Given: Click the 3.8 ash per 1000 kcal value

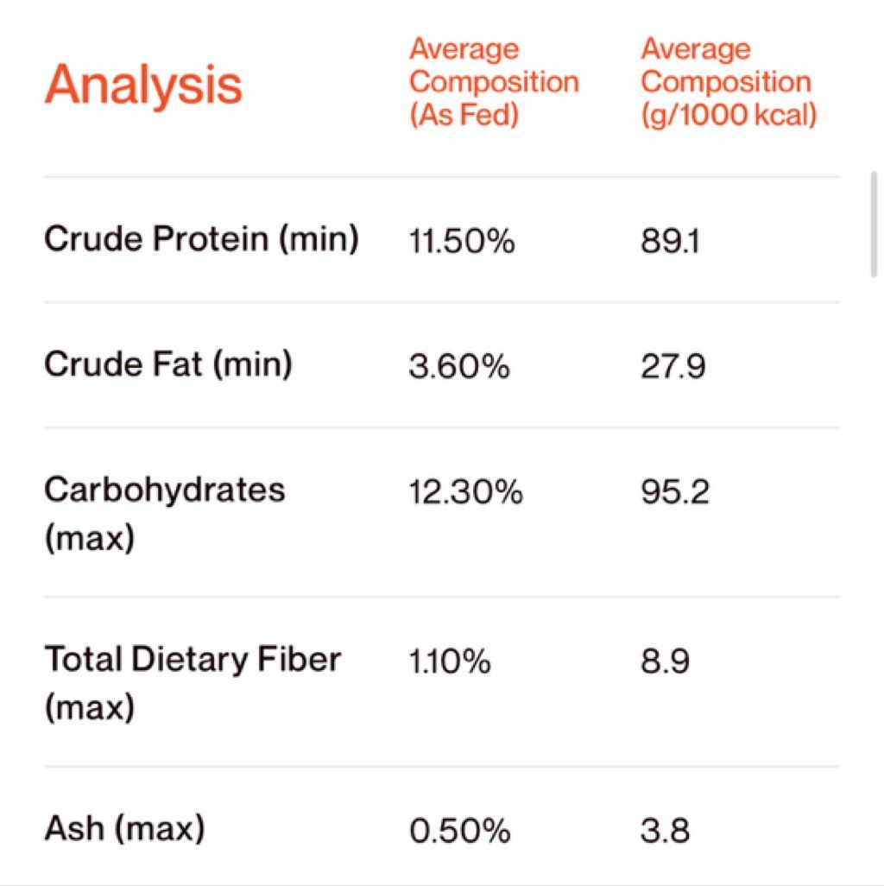Looking at the screenshot, I should [665, 832].
